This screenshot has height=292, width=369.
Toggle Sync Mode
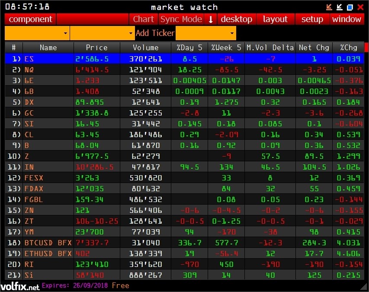[181, 19]
